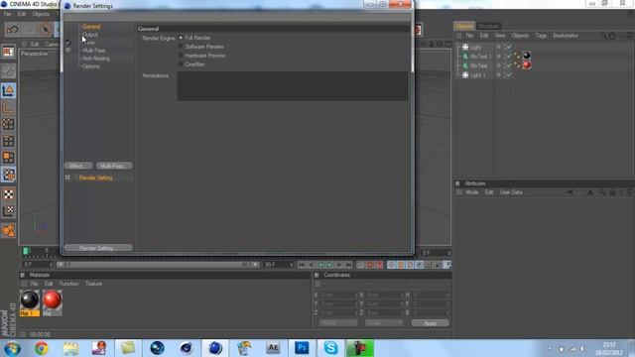635x357 pixels.
Task: Toggle the Multi-Pass checkbox in Render Settings
Action: coord(68,51)
